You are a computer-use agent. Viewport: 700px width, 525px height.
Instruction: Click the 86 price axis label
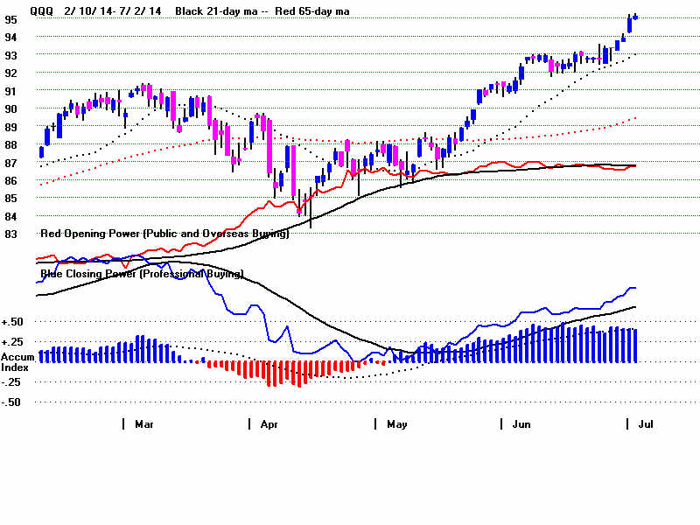[10, 181]
